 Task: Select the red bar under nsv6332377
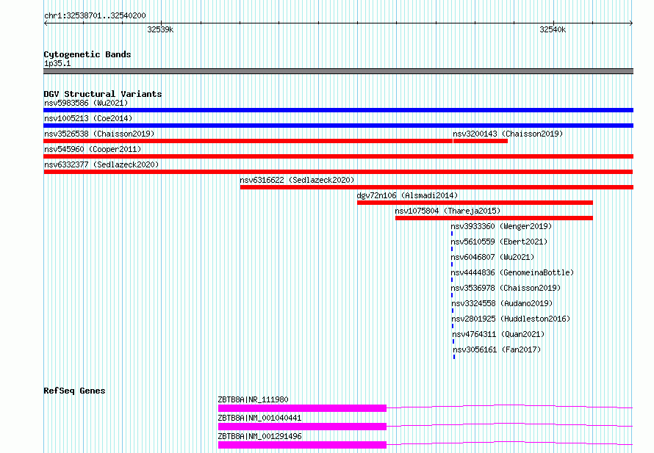[x=338, y=172]
